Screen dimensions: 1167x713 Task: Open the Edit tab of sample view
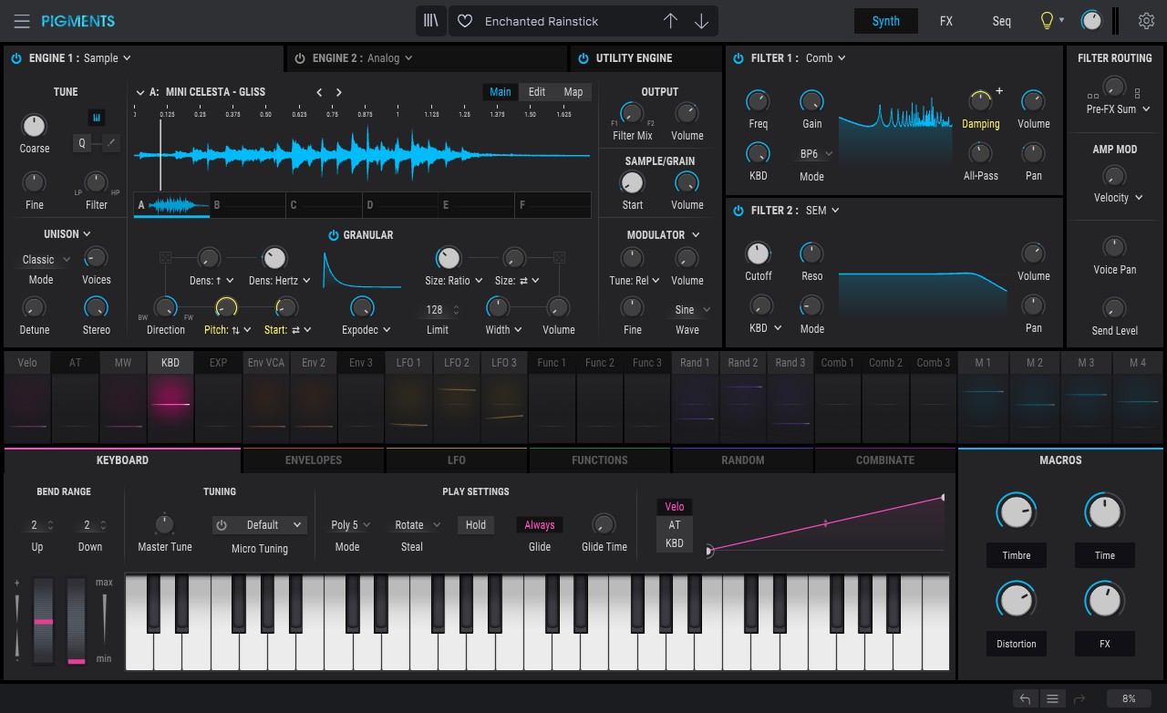[537, 92]
